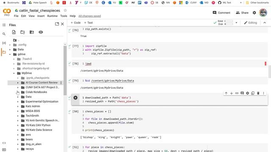Collapse the gdrive folder

coord(10,54)
